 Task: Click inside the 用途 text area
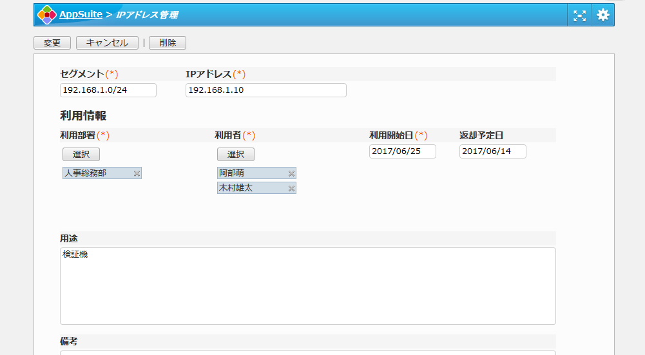coord(307,285)
